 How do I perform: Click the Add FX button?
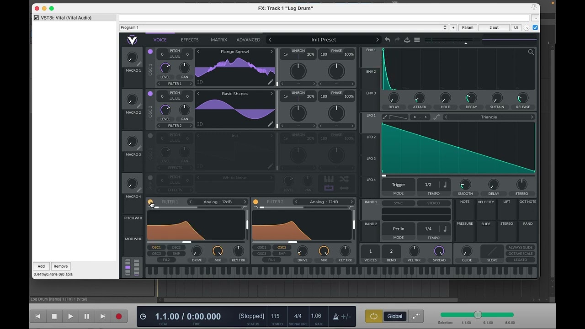[x=41, y=266]
